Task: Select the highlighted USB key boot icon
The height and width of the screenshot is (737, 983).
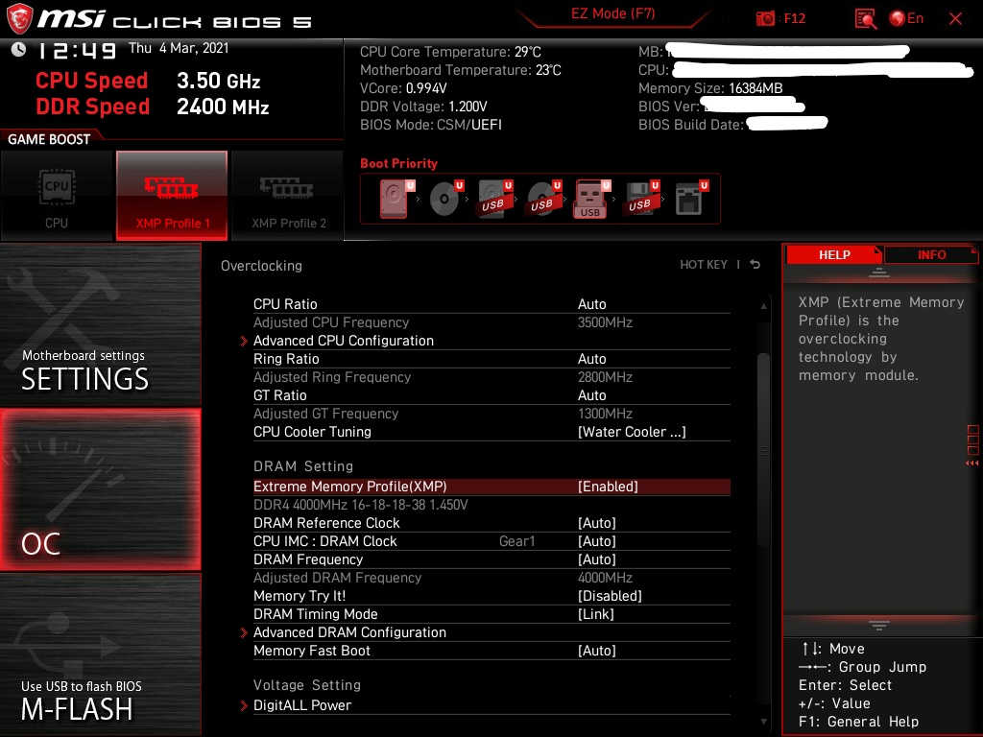Action: [591, 200]
